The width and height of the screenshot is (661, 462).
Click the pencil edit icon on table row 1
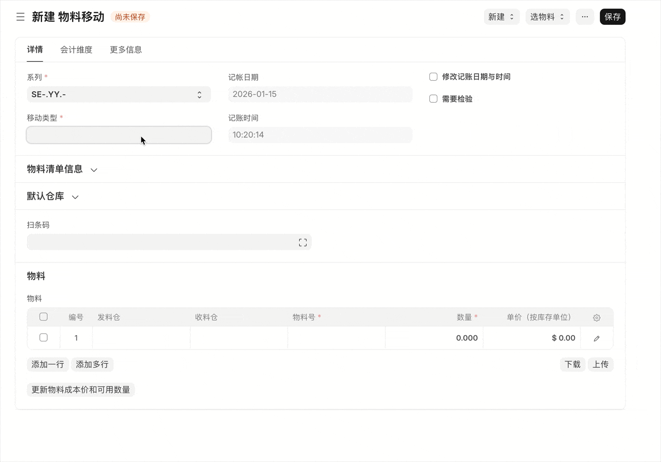[x=596, y=337]
